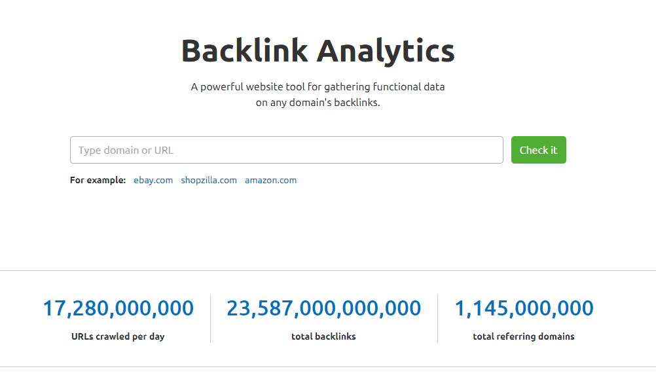Click the vertical divider before total backlinks

pos(210,319)
